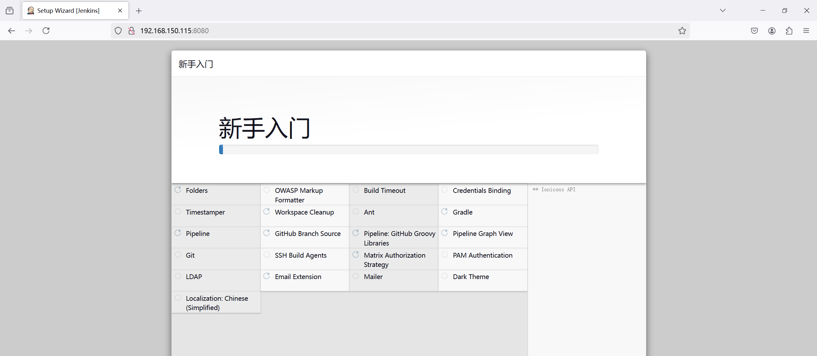
Task: Click the SSH Build Agents label
Action: pyautogui.click(x=301, y=255)
